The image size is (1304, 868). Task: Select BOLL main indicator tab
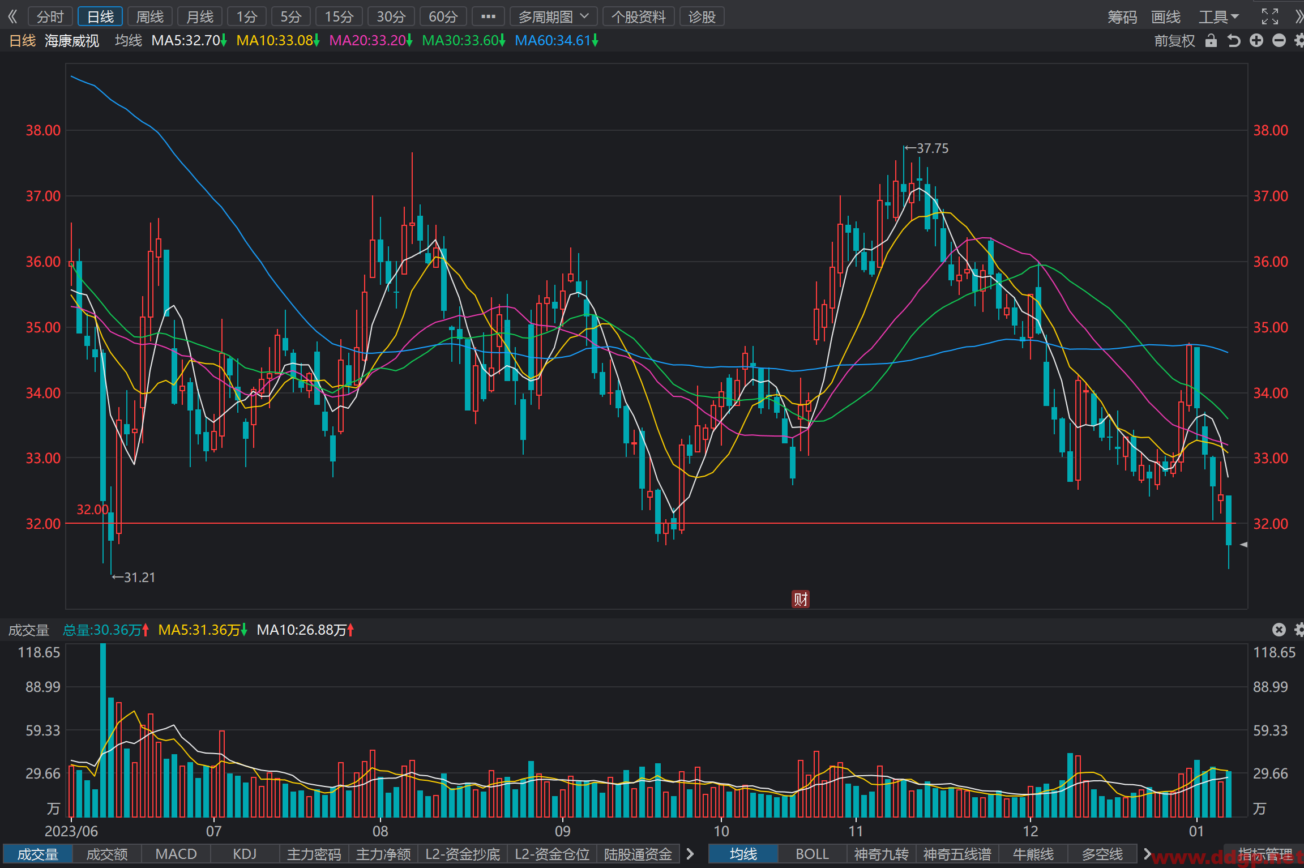click(x=813, y=854)
